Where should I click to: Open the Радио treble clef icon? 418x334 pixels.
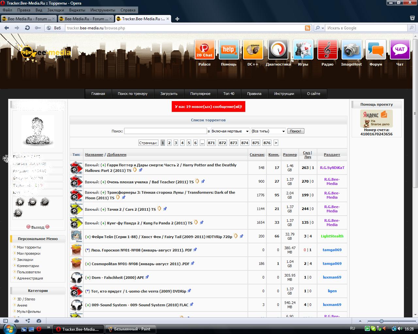coord(328,50)
